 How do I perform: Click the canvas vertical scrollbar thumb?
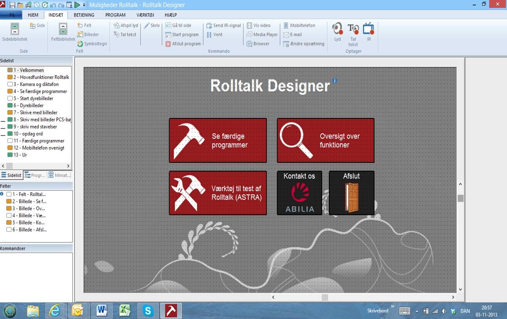(x=460, y=199)
